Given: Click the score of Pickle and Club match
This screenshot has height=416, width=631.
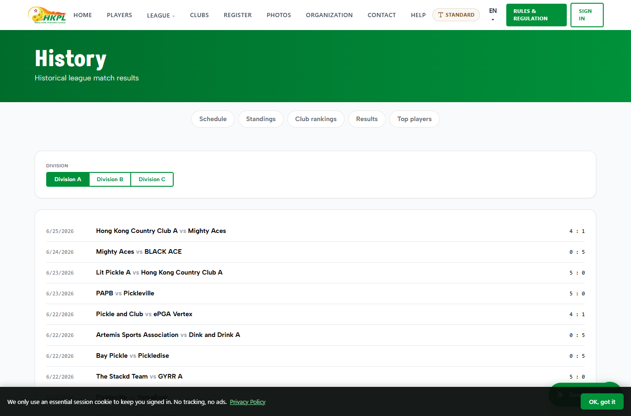Looking at the screenshot, I should 577,314.
